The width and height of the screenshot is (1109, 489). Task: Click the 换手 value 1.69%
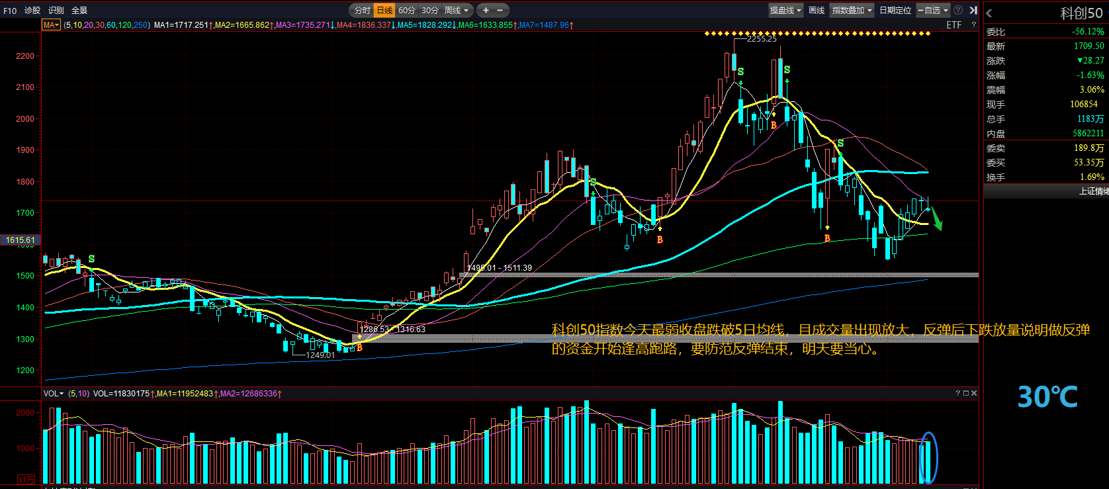pos(1092,177)
